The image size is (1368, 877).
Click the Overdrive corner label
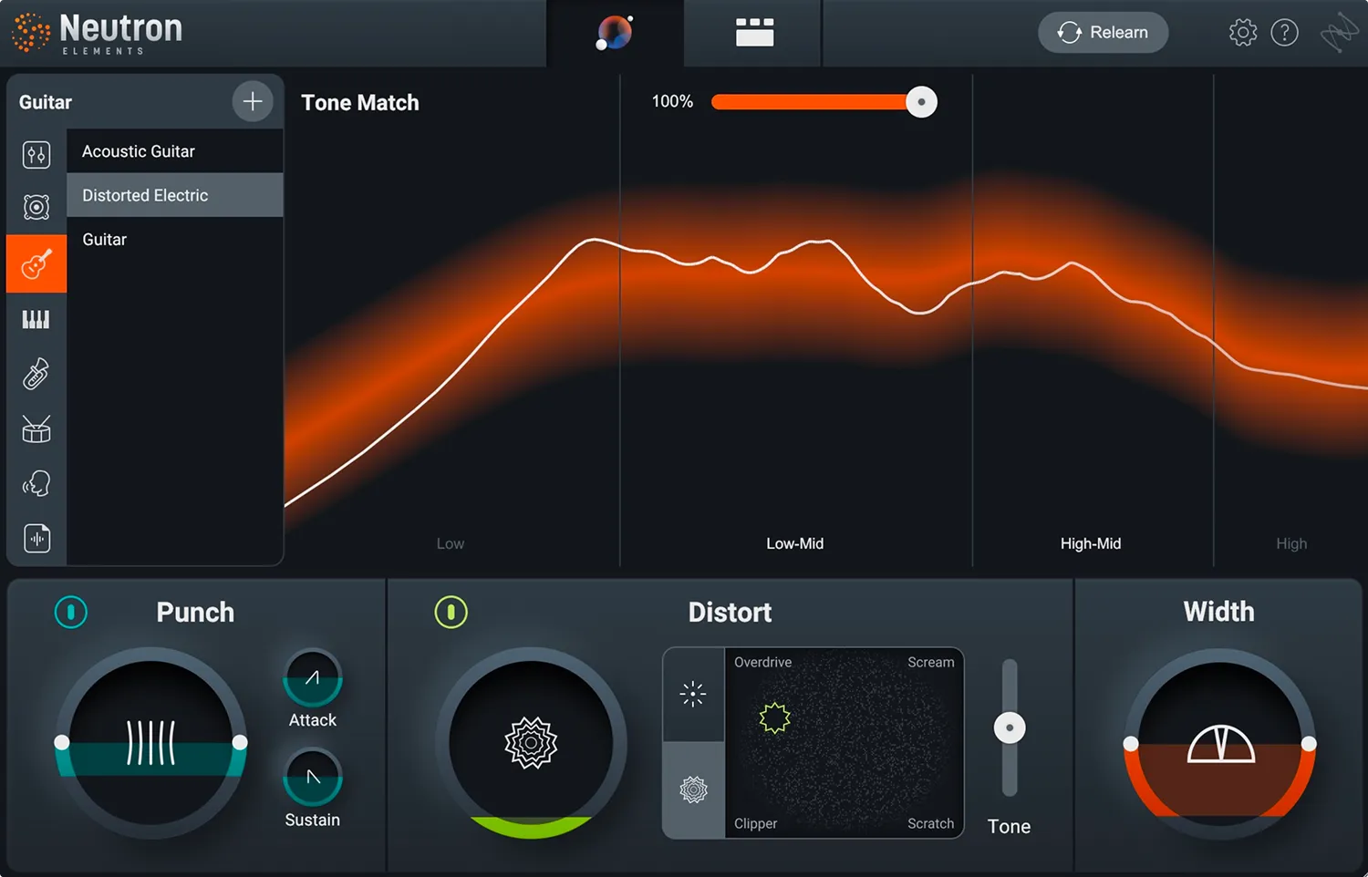pyautogui.click(x=762, y=662)
